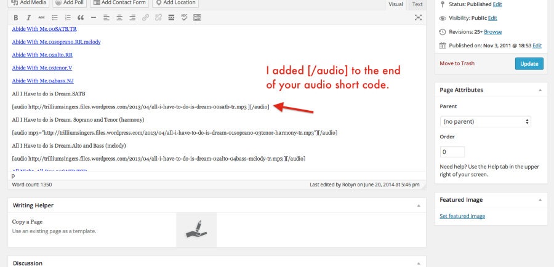Screen dimensions: 554x267
Task: Click the Copy a Page hand icon
Action: coord(196,229)
